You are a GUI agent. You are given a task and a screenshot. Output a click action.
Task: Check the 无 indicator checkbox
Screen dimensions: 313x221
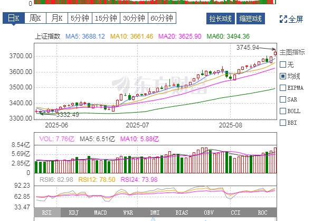pos(283,65)
